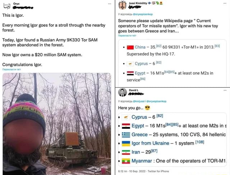The height and width of the screenshot is (175, 230).
Task: Click the Myanmar flag icon
Action: 126,161
